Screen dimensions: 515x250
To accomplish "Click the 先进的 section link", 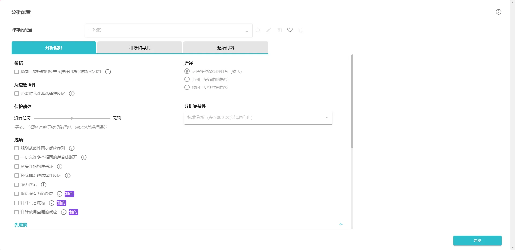I will [21, 225].
